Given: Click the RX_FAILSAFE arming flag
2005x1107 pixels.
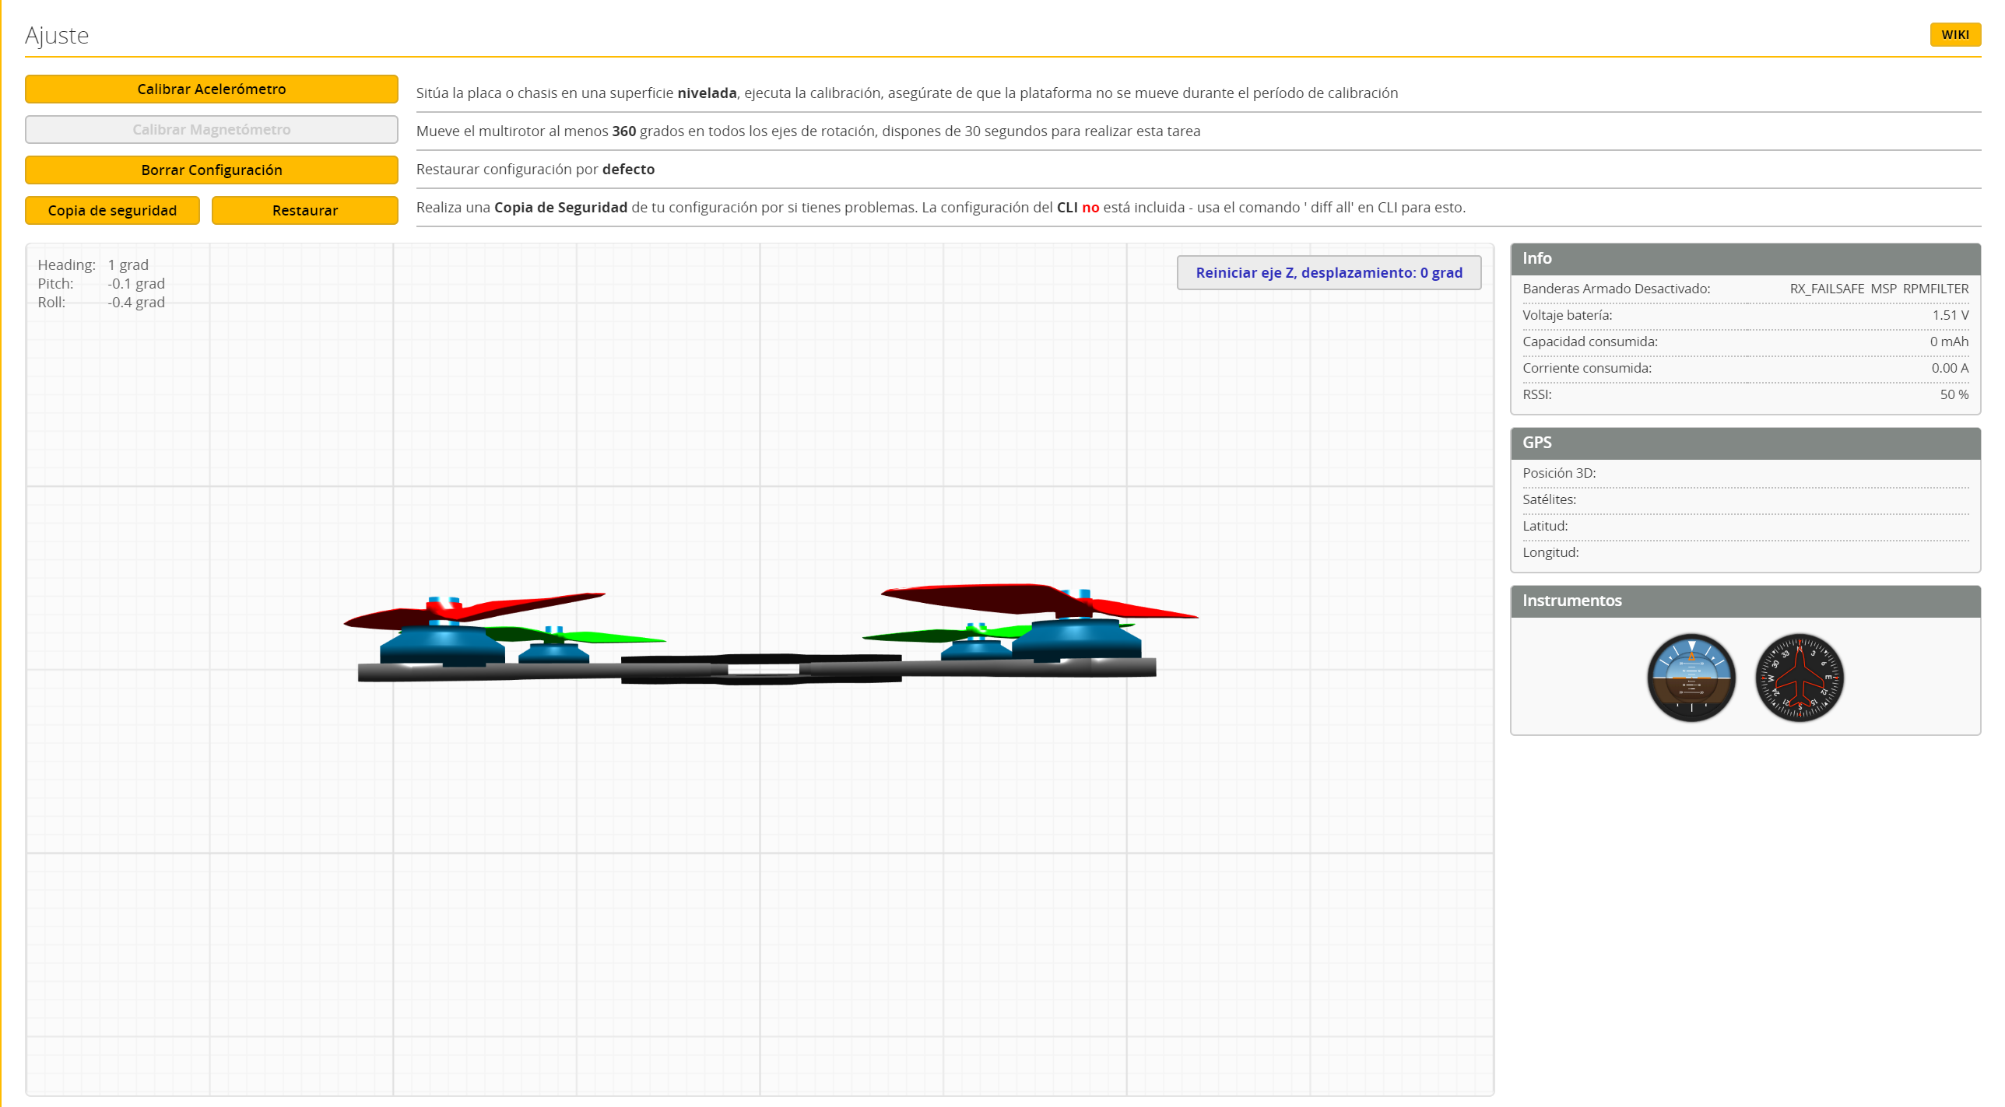Looking at the screenshot, I should 1826,289.
